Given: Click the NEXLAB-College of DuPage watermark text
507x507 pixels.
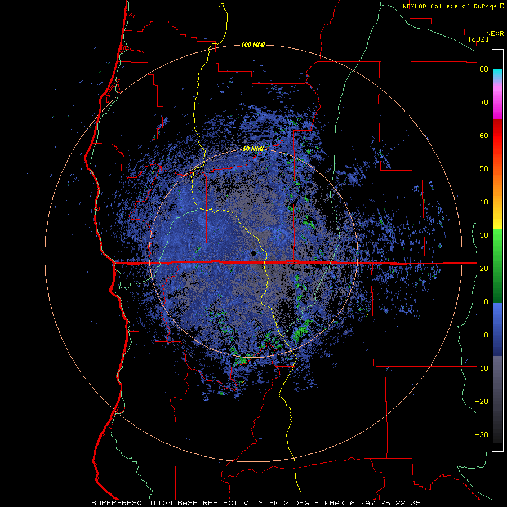Looking at the screenshot, I should coord(450,6).
